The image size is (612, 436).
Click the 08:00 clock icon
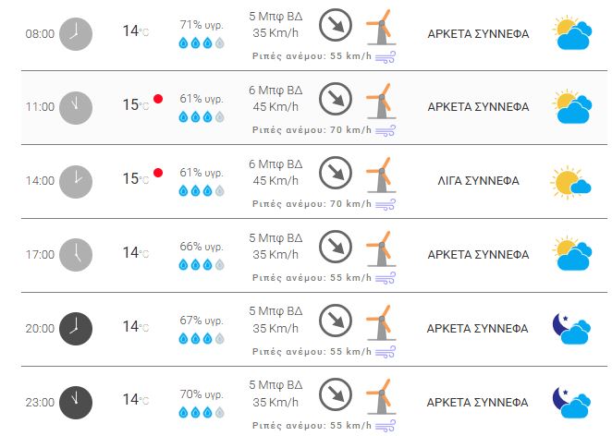click(x=76, y=34)
